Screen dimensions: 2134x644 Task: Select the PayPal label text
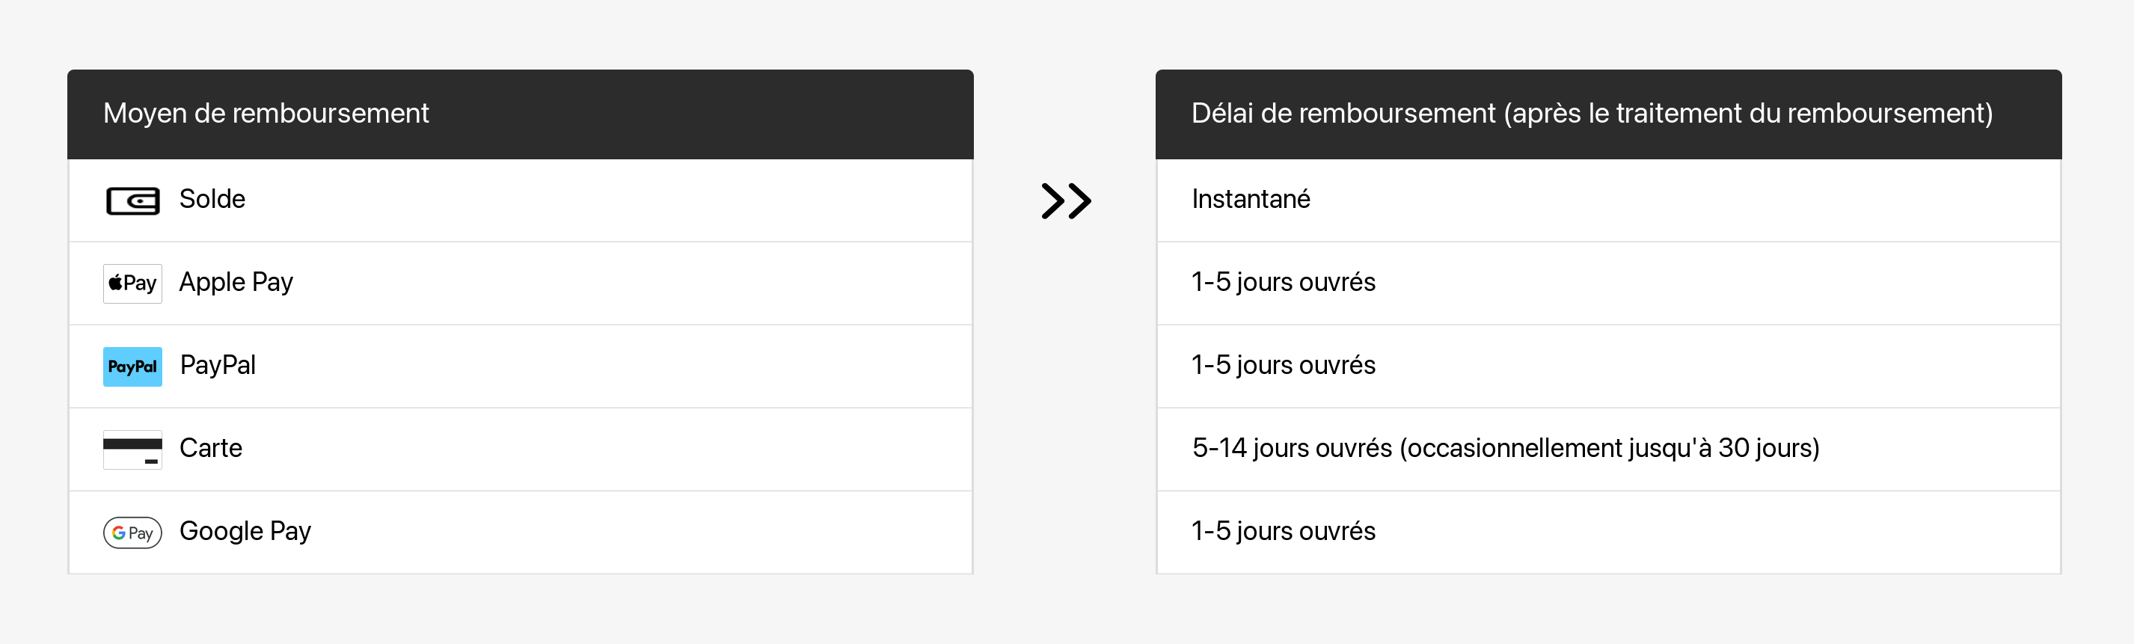(x=218, y=366)
